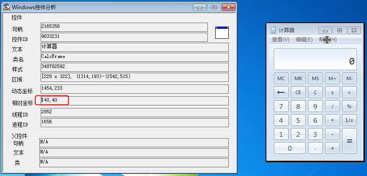Click the parent 类 field showing N/A
Image resolution: width=367 pixels, height=176 pixels.
134,162
